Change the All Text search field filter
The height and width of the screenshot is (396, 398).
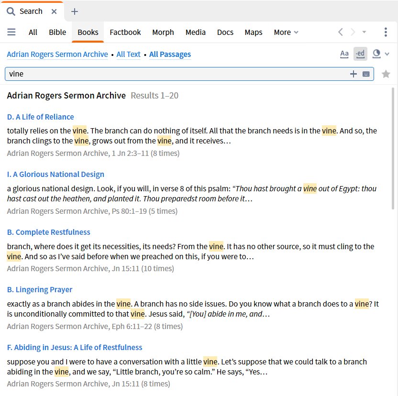128,55
